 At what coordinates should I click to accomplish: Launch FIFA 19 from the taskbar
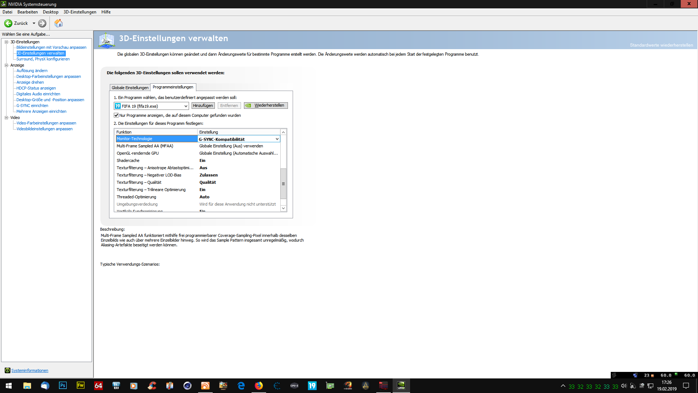[x=312, y=386]
